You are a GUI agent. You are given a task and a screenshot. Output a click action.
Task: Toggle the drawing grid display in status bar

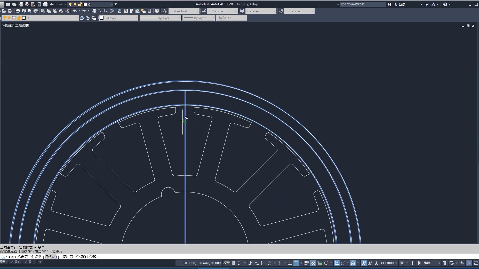234,263
